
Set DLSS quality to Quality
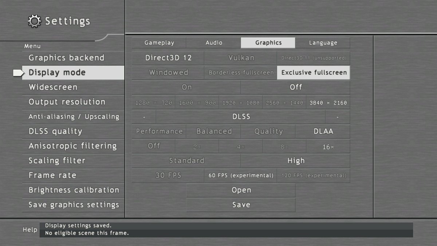coord(268,132)
